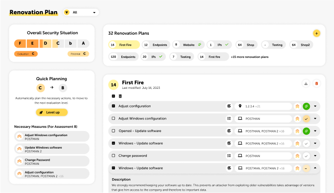Uncheck the Adjust configuration task checkbox

click(x=113, y=106)
